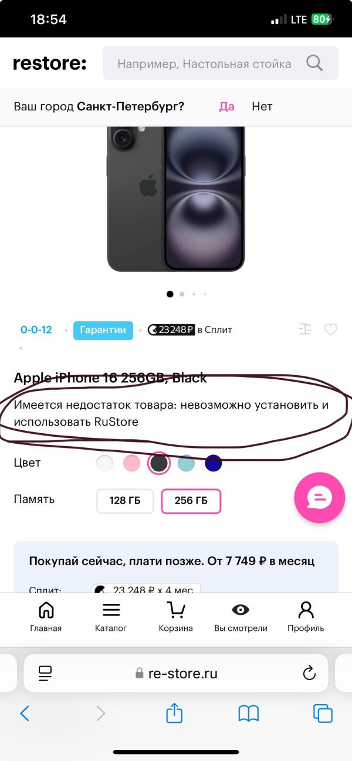
Task: Select 128 ГБ memory option
Action: point(125,501)
